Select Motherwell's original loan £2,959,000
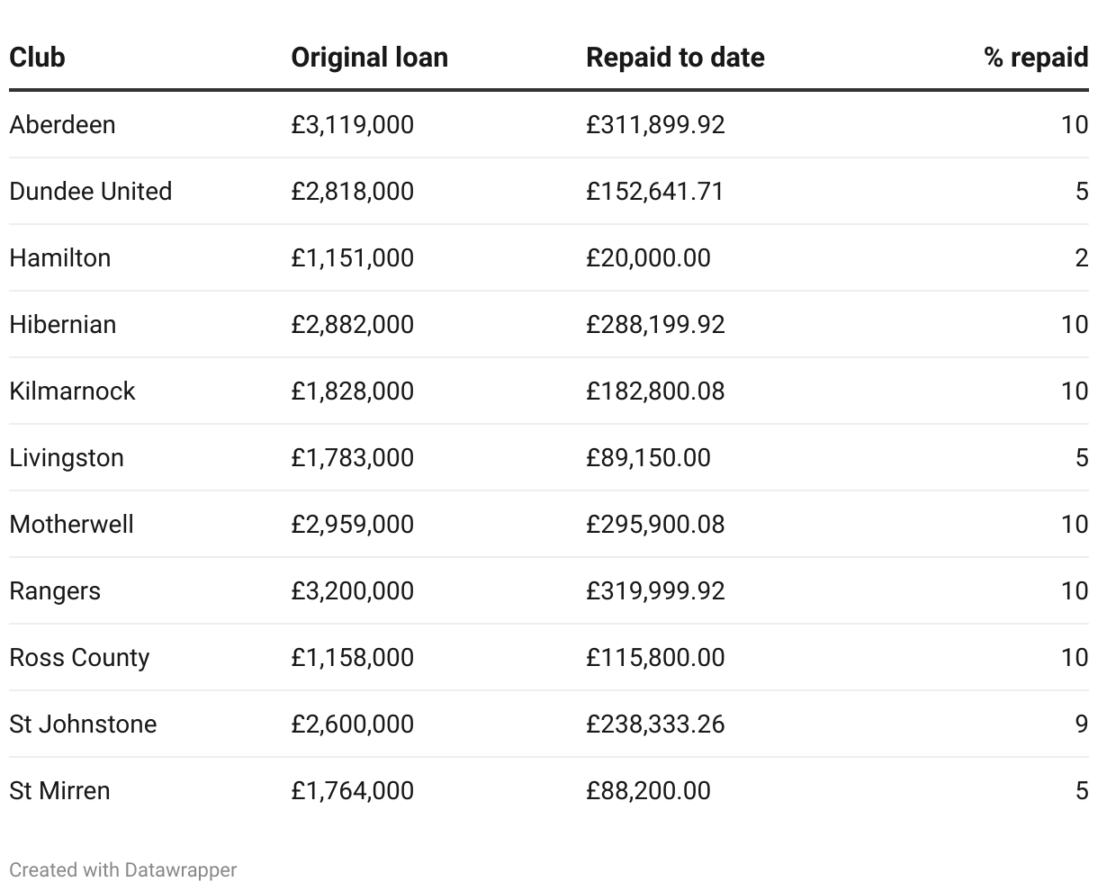The height and width of the screenshot is (891, 1098). point(352,524)
